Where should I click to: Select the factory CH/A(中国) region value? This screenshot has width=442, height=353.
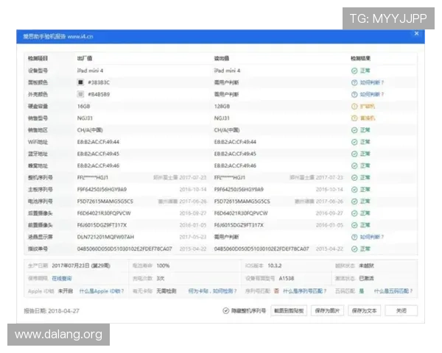click(90, 130)
